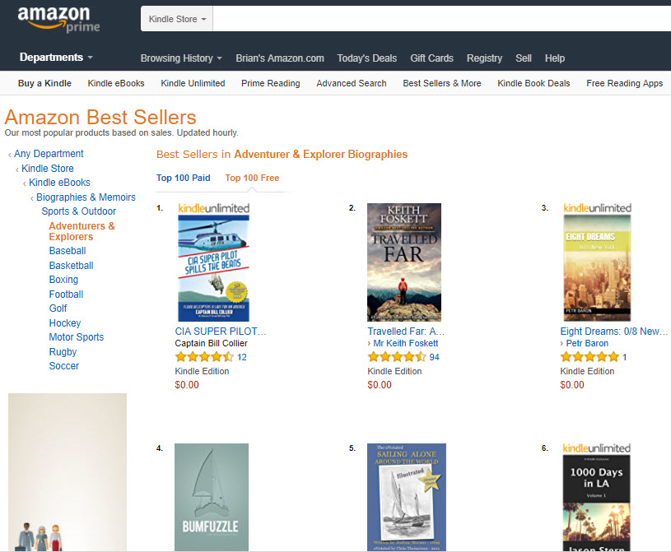The image size is (671, 552).
Task: Focus the main search input field
Action: [x=441, y=19]
